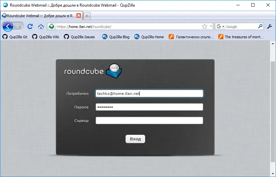Open the QupZilla Home bookmark
276x177 pixels.
point(149,37)
